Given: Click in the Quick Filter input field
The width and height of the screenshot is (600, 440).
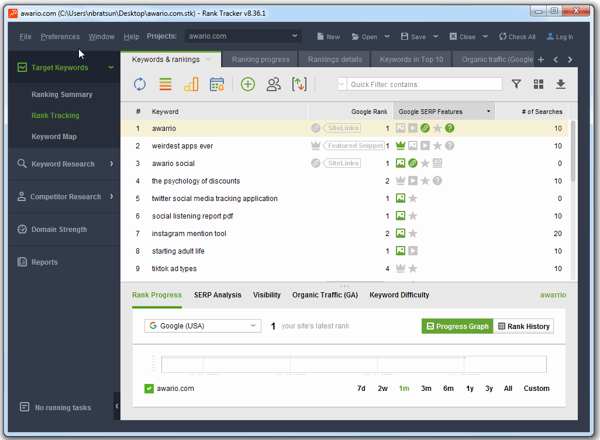Looking at the screenshot, I should [425, 84].
